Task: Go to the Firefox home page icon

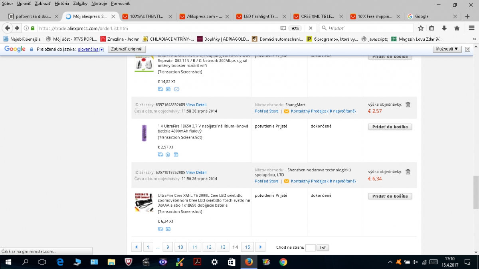Action: click(x=457, y=28)
